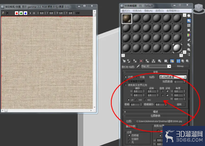Click the 重新加载 button

tap(131, 126)
